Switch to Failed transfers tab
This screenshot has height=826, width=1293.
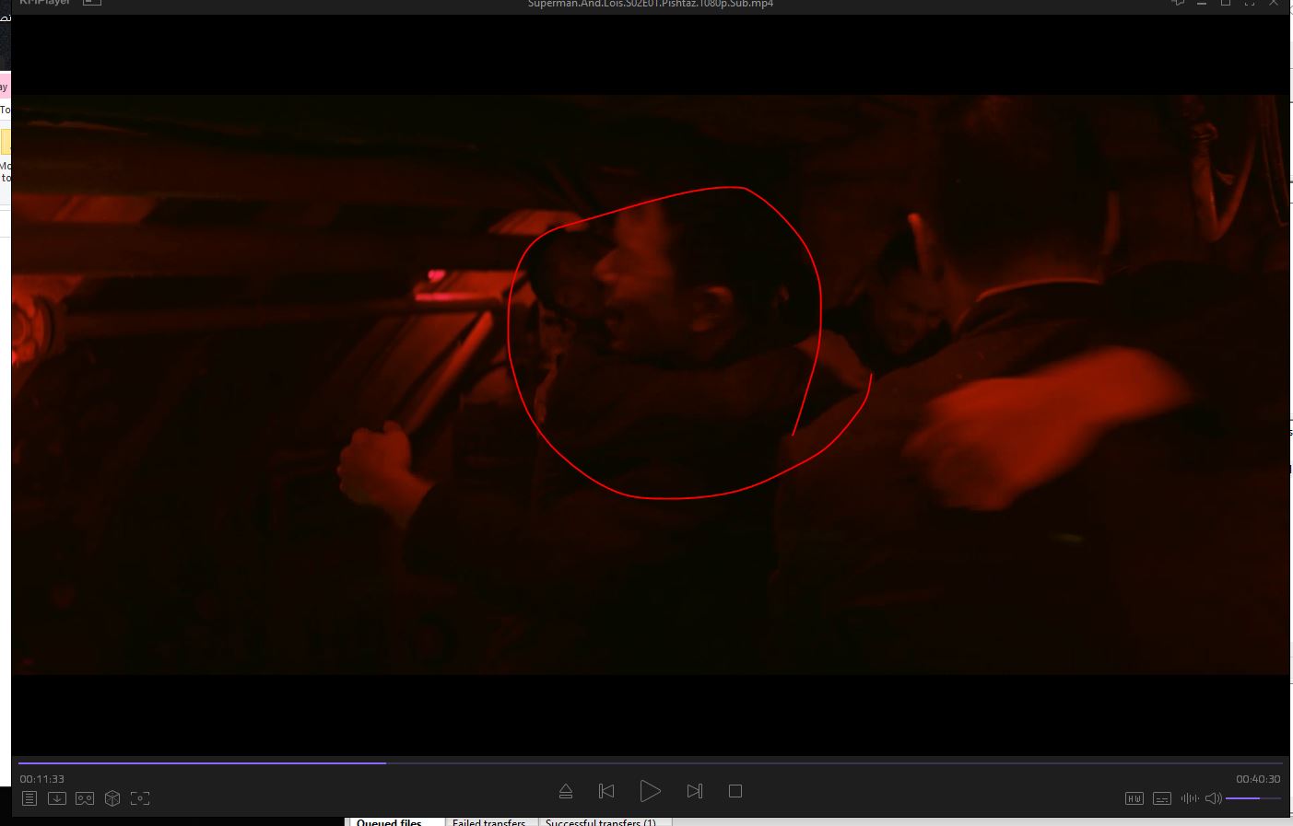(x=488, y=821)
